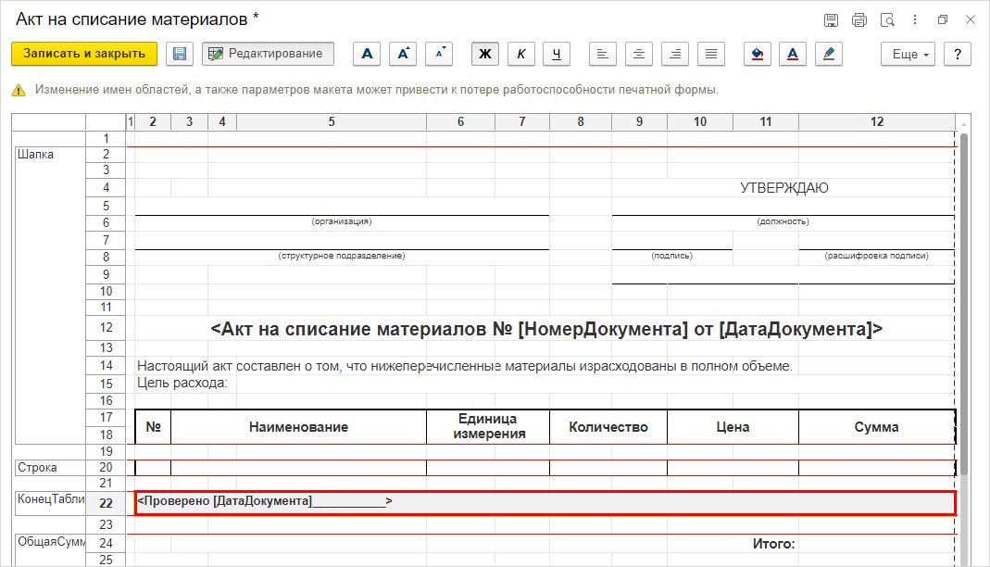
Task: Select column 10 header
Action: (x=700, y=122)
